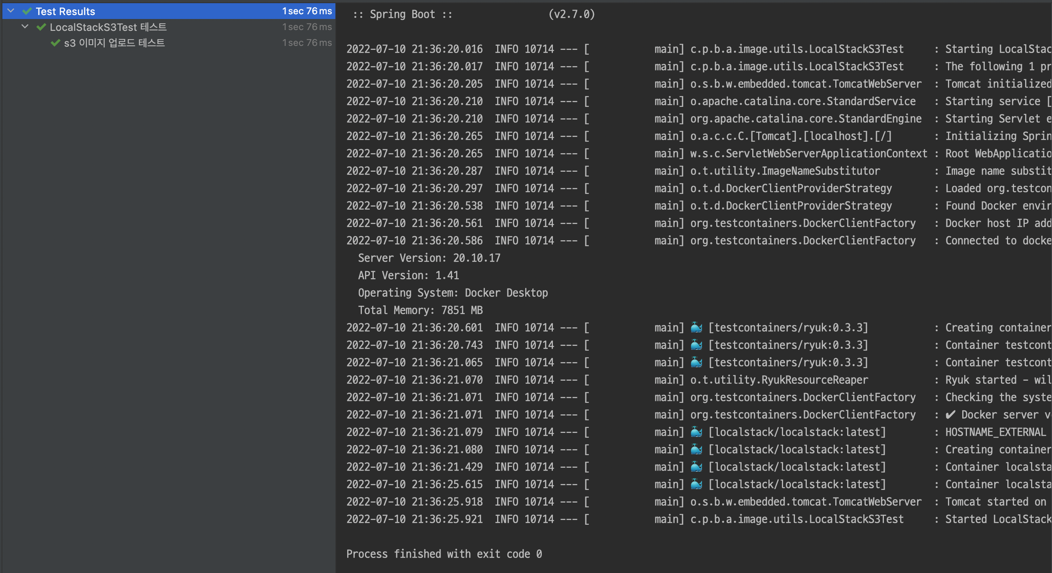Click whale icon on localstack line at 21:36:21.079
Image resolution: width=1052 pixels, height=573 pixels.
coord(696,432)
